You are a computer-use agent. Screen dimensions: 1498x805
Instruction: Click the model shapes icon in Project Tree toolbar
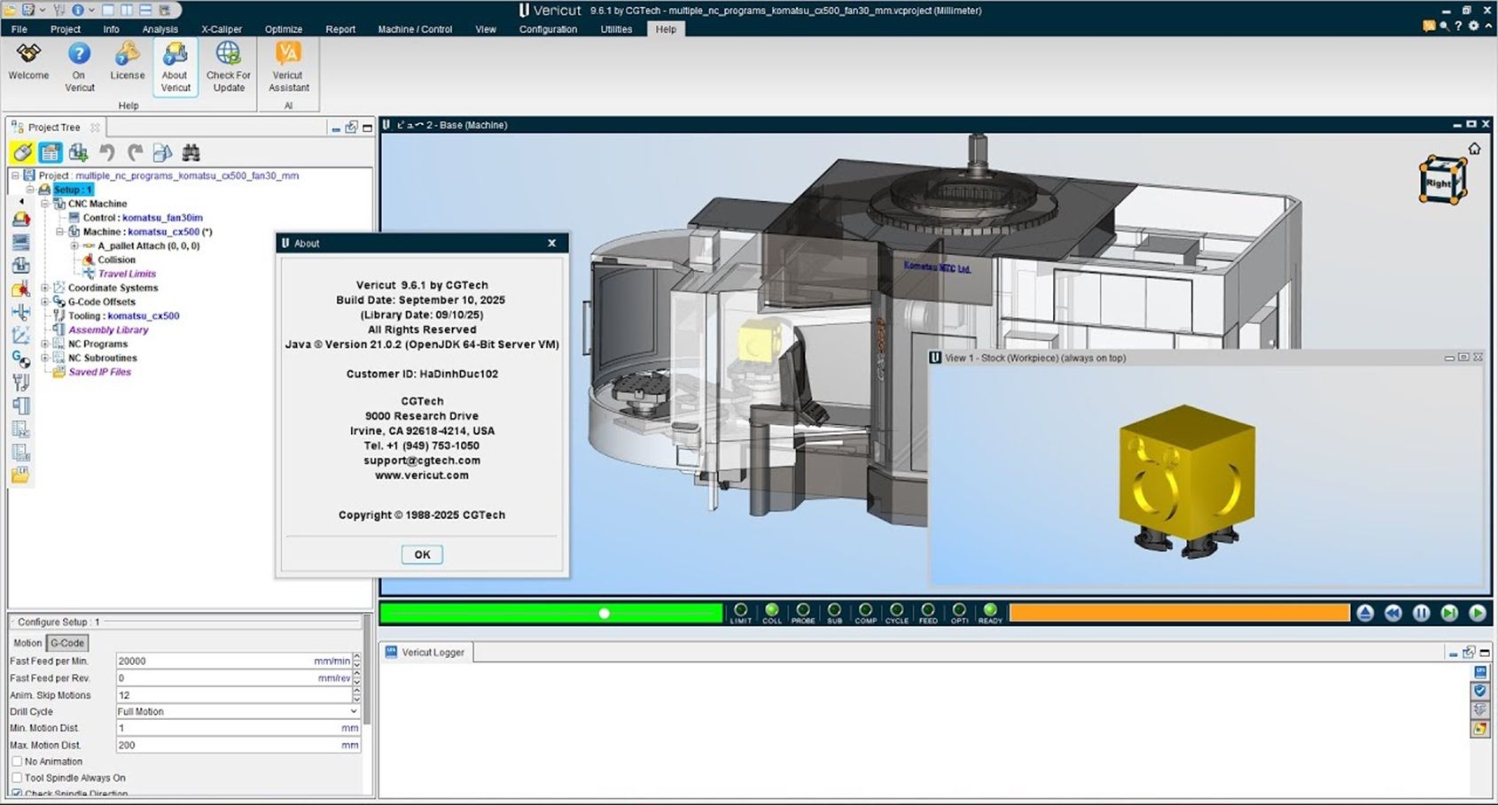pos(162,152)
